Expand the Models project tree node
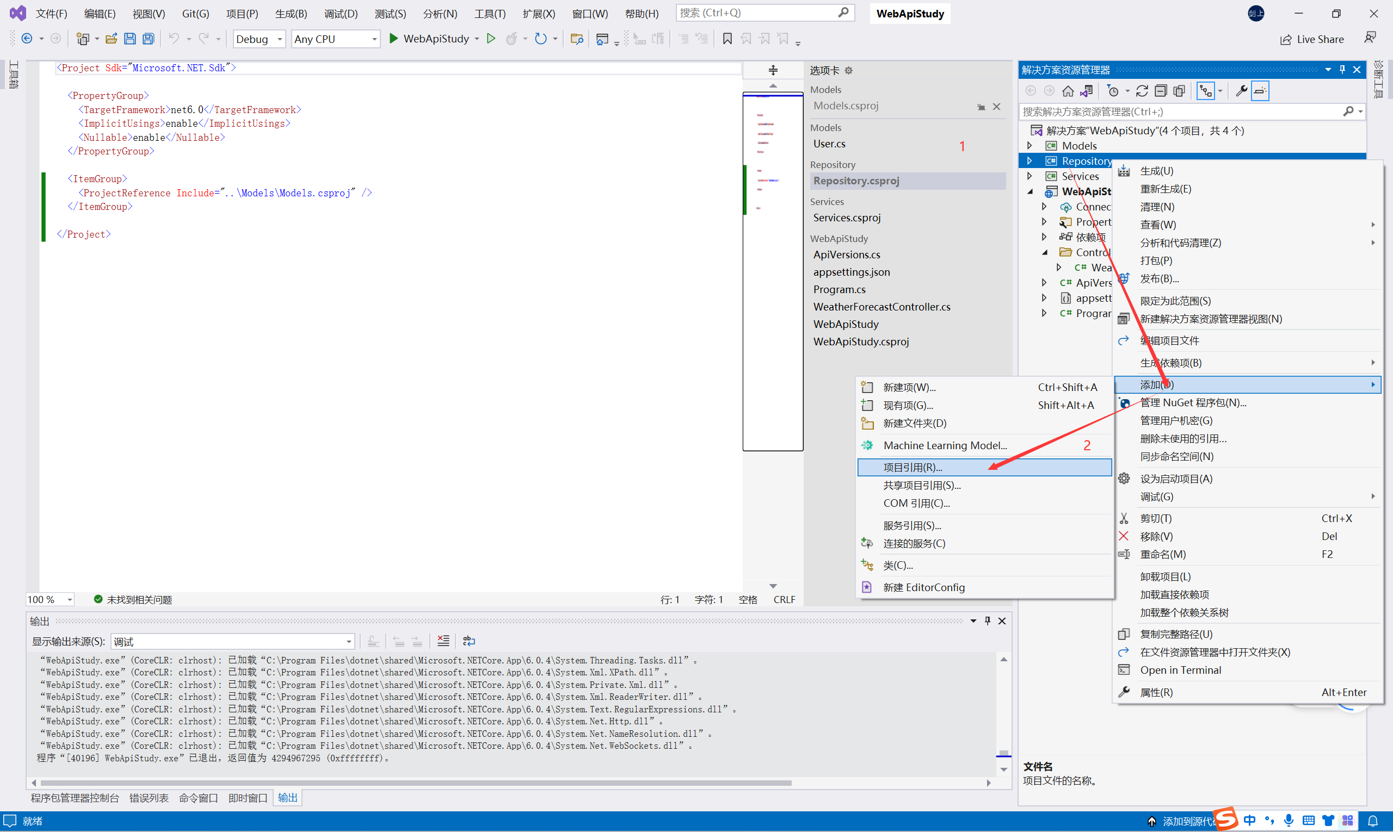The height and width of the screenshot is (832, 1393). [x=1030, y=146]
